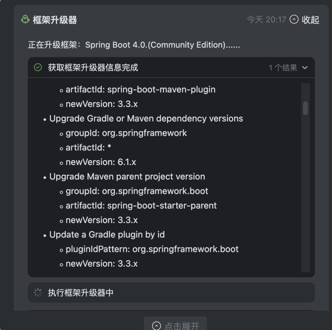Click the circular arrow icon next to 收起
Viewport: 332px width, 330px height.
coord(294,20)
